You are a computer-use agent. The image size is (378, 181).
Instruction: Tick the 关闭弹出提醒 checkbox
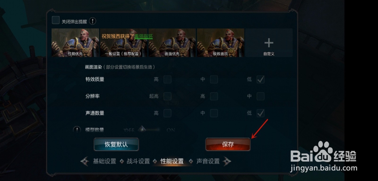click(56, 20)
